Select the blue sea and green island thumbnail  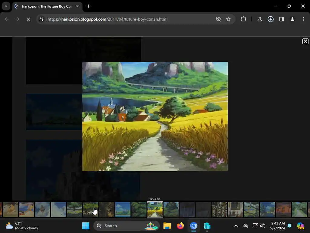[x=123, y=210]
